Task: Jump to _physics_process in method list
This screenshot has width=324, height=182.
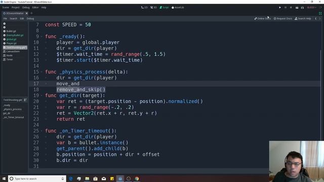Action: click(12, 109)
